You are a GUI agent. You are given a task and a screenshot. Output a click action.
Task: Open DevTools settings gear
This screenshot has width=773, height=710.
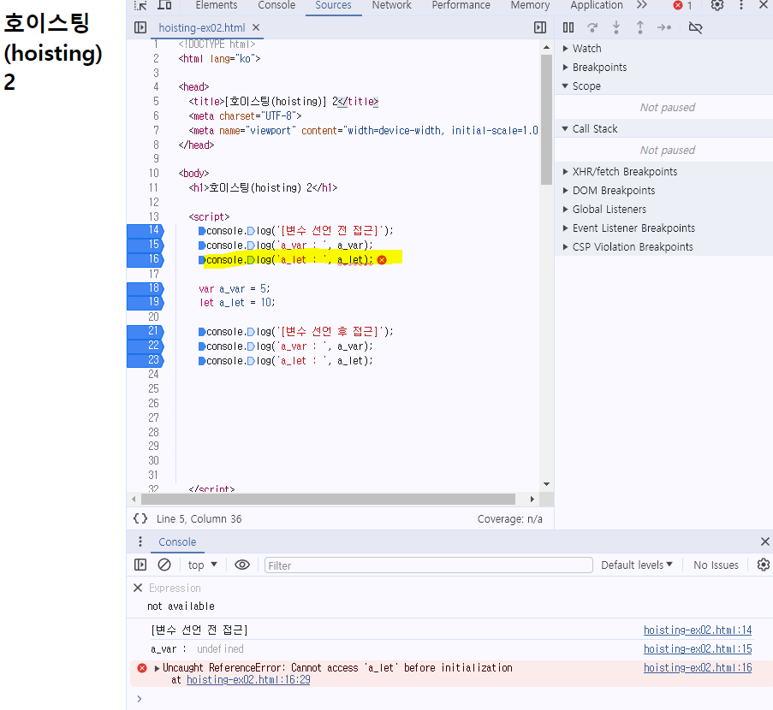pyautogui.click(x=717, y=5)
